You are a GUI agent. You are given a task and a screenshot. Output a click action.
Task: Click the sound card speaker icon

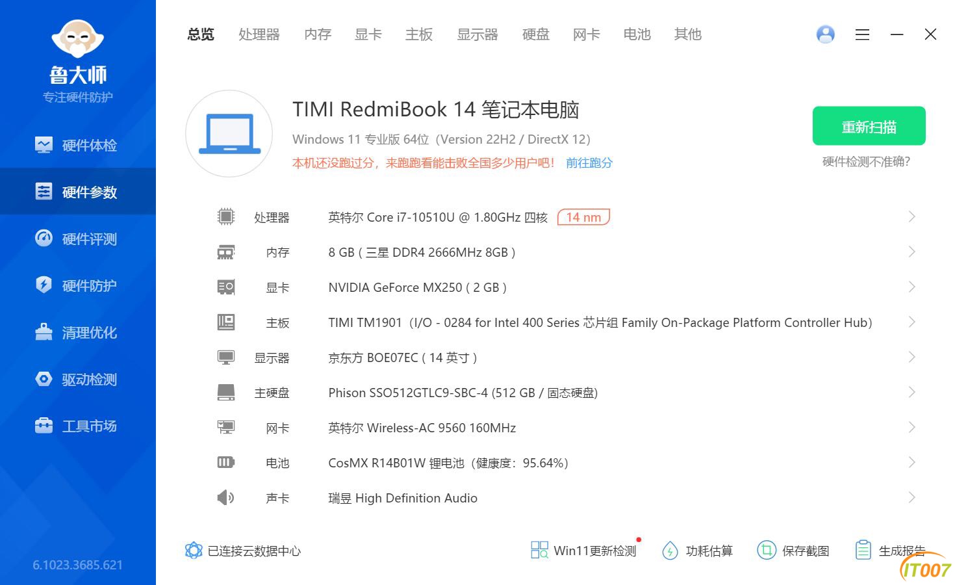(225, 498)
